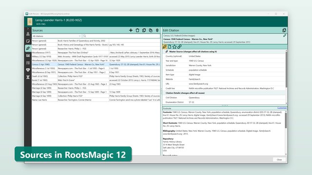The height and width of the screenshot is (175, 312).
Task: Click the Customize link above footnote
Action: [x=282, y=108]
